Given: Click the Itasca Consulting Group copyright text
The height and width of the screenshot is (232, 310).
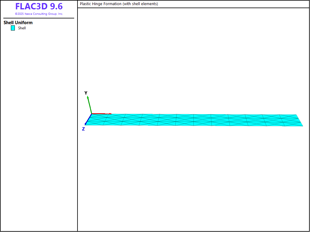Looking at the screenshot, I should pyautogui.click(x=39, y=14).
